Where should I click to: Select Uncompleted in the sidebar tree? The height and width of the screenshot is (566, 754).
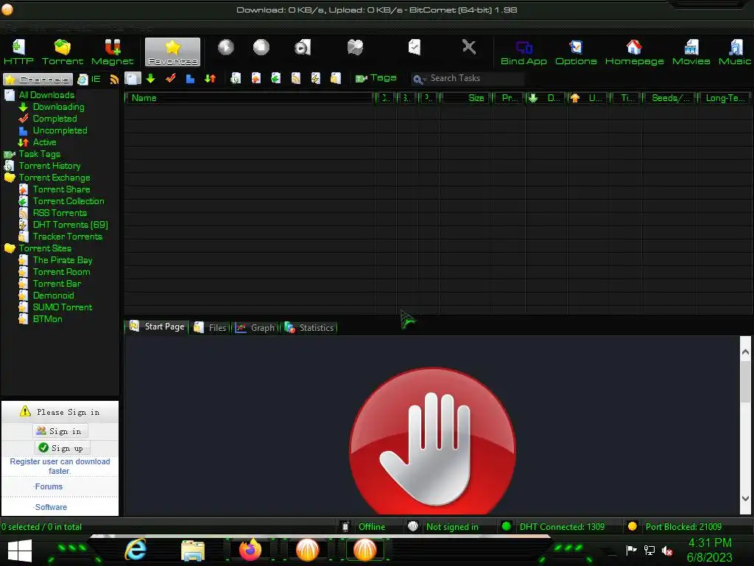pyautogui.click(x=60, y=130)
